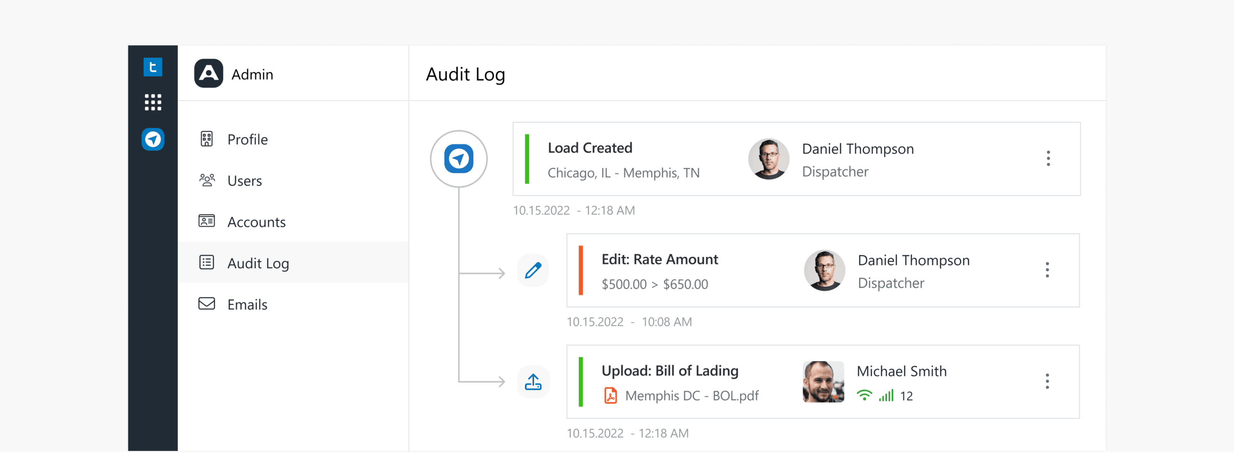Image resolution: width=1234 pixels, height=453 pixels.
Task: Click the Users icon in the sidebar
Action: point(206,180)
